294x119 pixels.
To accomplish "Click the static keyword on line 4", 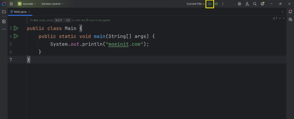I will point(68,36).
